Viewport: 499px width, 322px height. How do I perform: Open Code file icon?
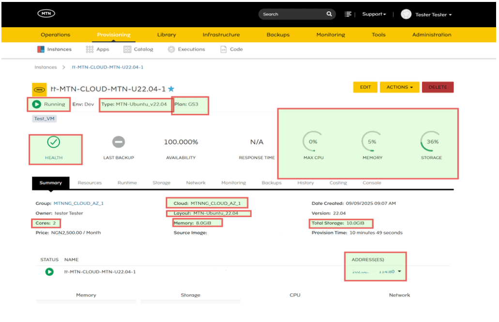click(x=224, y=49)
